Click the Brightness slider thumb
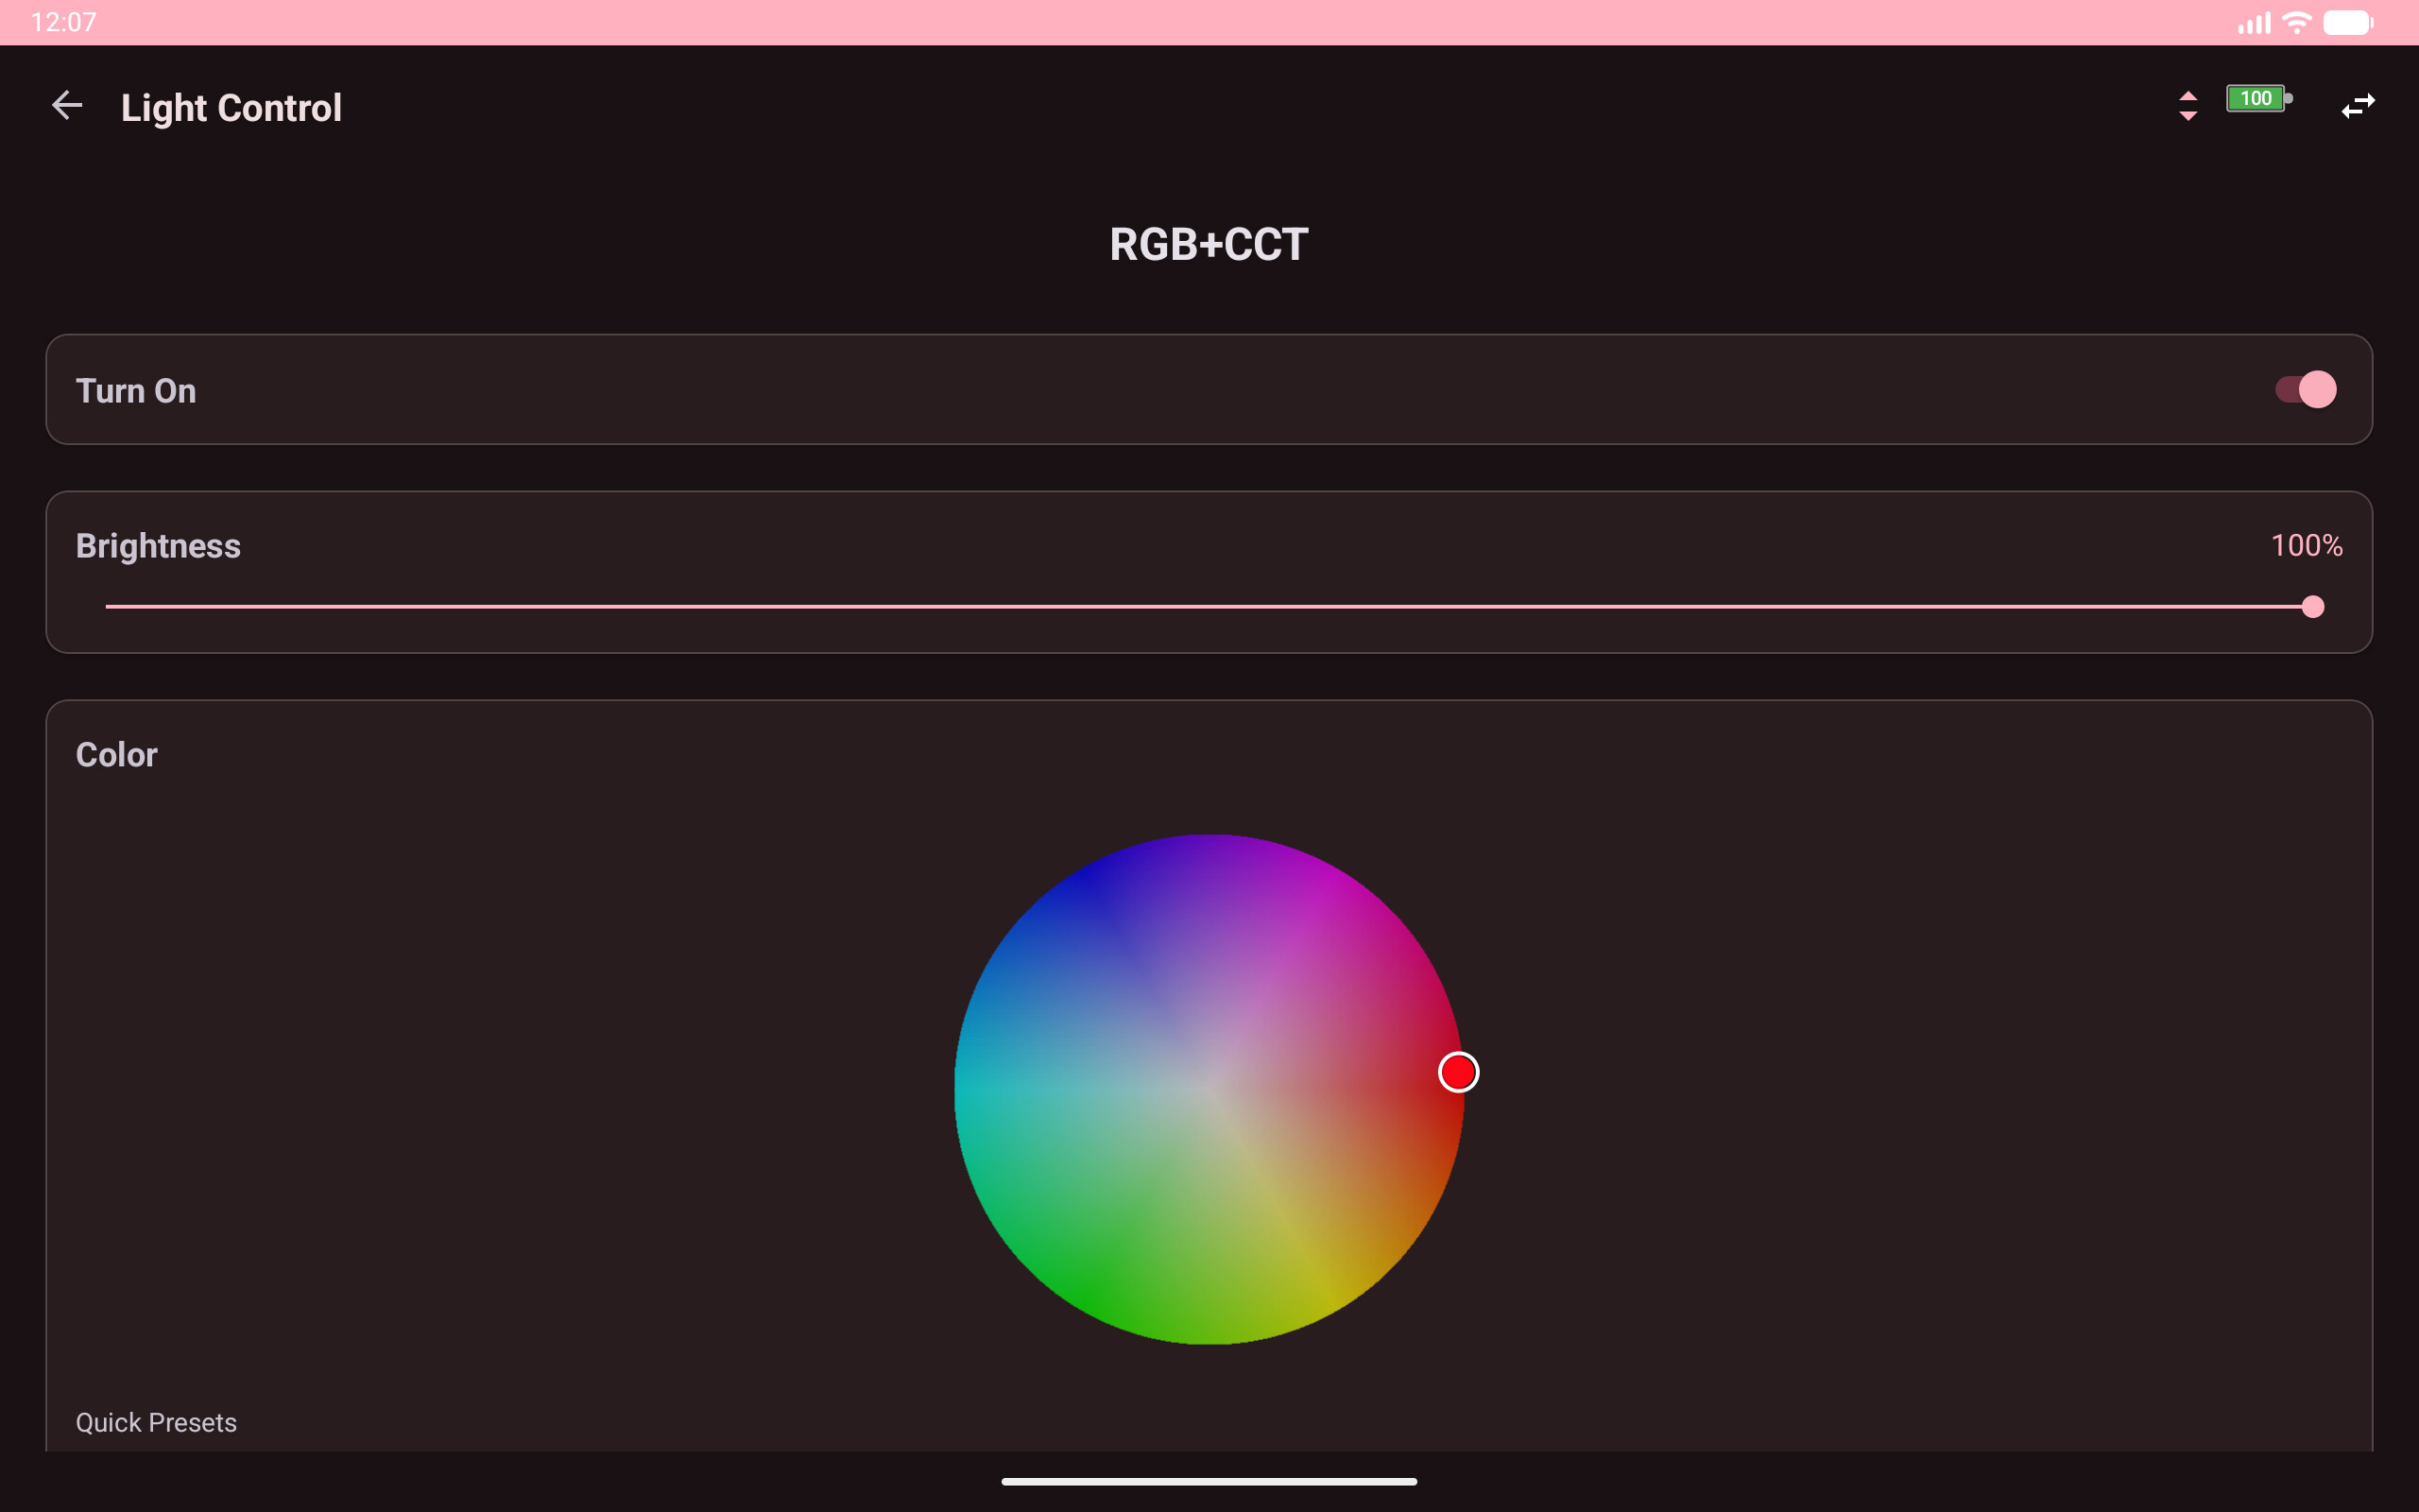Screen dimensions: 2419x1512 click(x=2312, y=606)
